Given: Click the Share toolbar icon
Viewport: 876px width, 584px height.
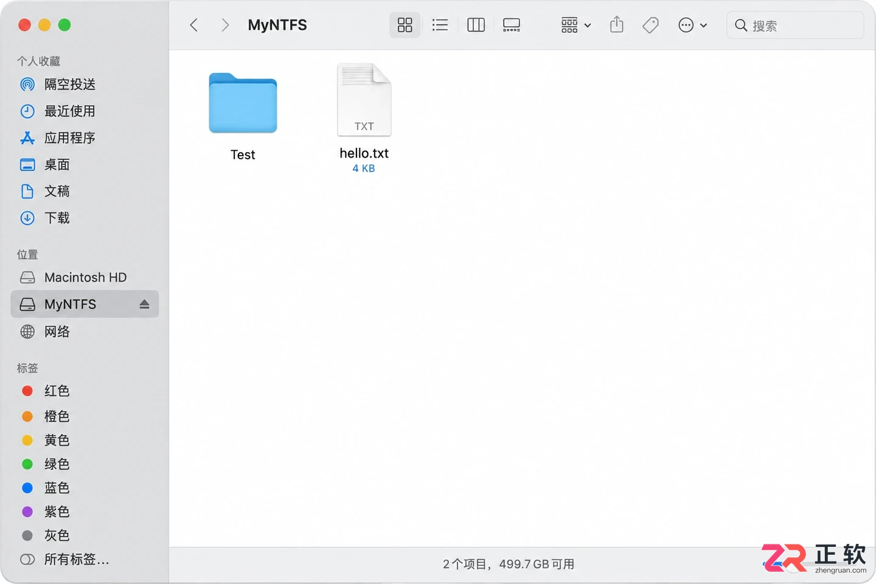Looking at the screenshot, I should (617, 25).
